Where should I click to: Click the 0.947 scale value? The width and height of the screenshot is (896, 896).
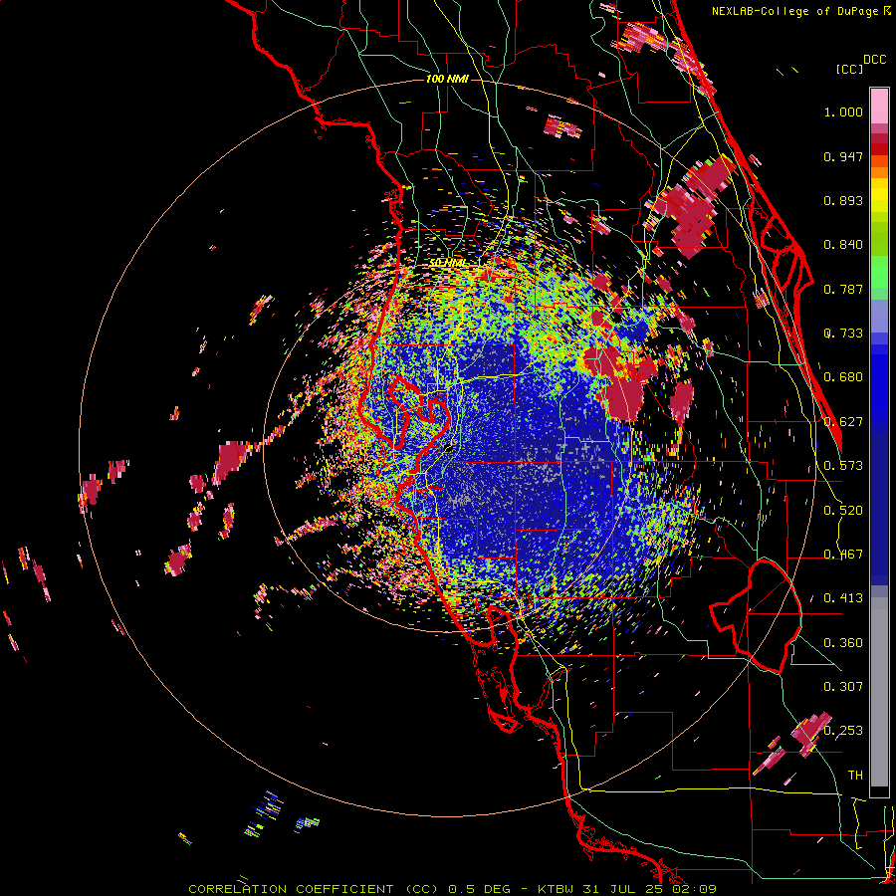(x=843, y=156)
